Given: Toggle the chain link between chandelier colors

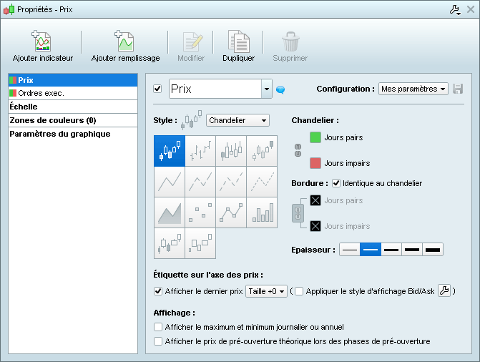Looking at the screenshot, I should pos(298,150).
